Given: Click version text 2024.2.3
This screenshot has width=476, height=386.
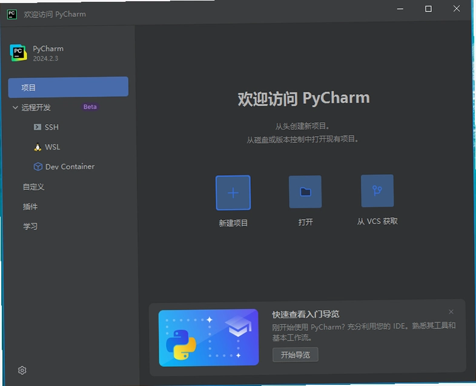Looking at the screenshot, I should [45, 59].
